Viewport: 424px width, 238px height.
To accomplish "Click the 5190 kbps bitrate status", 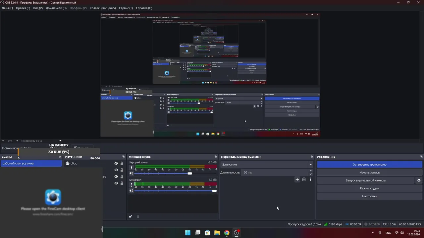I will (333, 224).
